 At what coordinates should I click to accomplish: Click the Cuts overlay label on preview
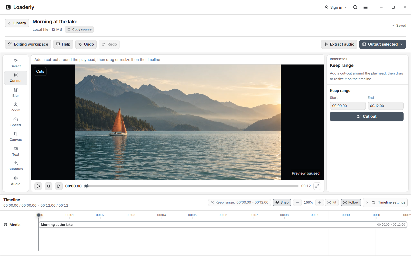point(40,71)
